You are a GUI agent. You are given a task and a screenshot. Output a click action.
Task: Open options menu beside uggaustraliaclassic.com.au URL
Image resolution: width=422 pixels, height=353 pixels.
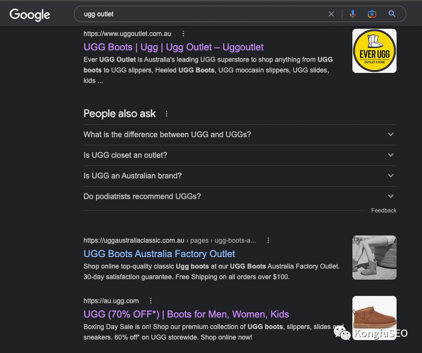coord(268,240)
